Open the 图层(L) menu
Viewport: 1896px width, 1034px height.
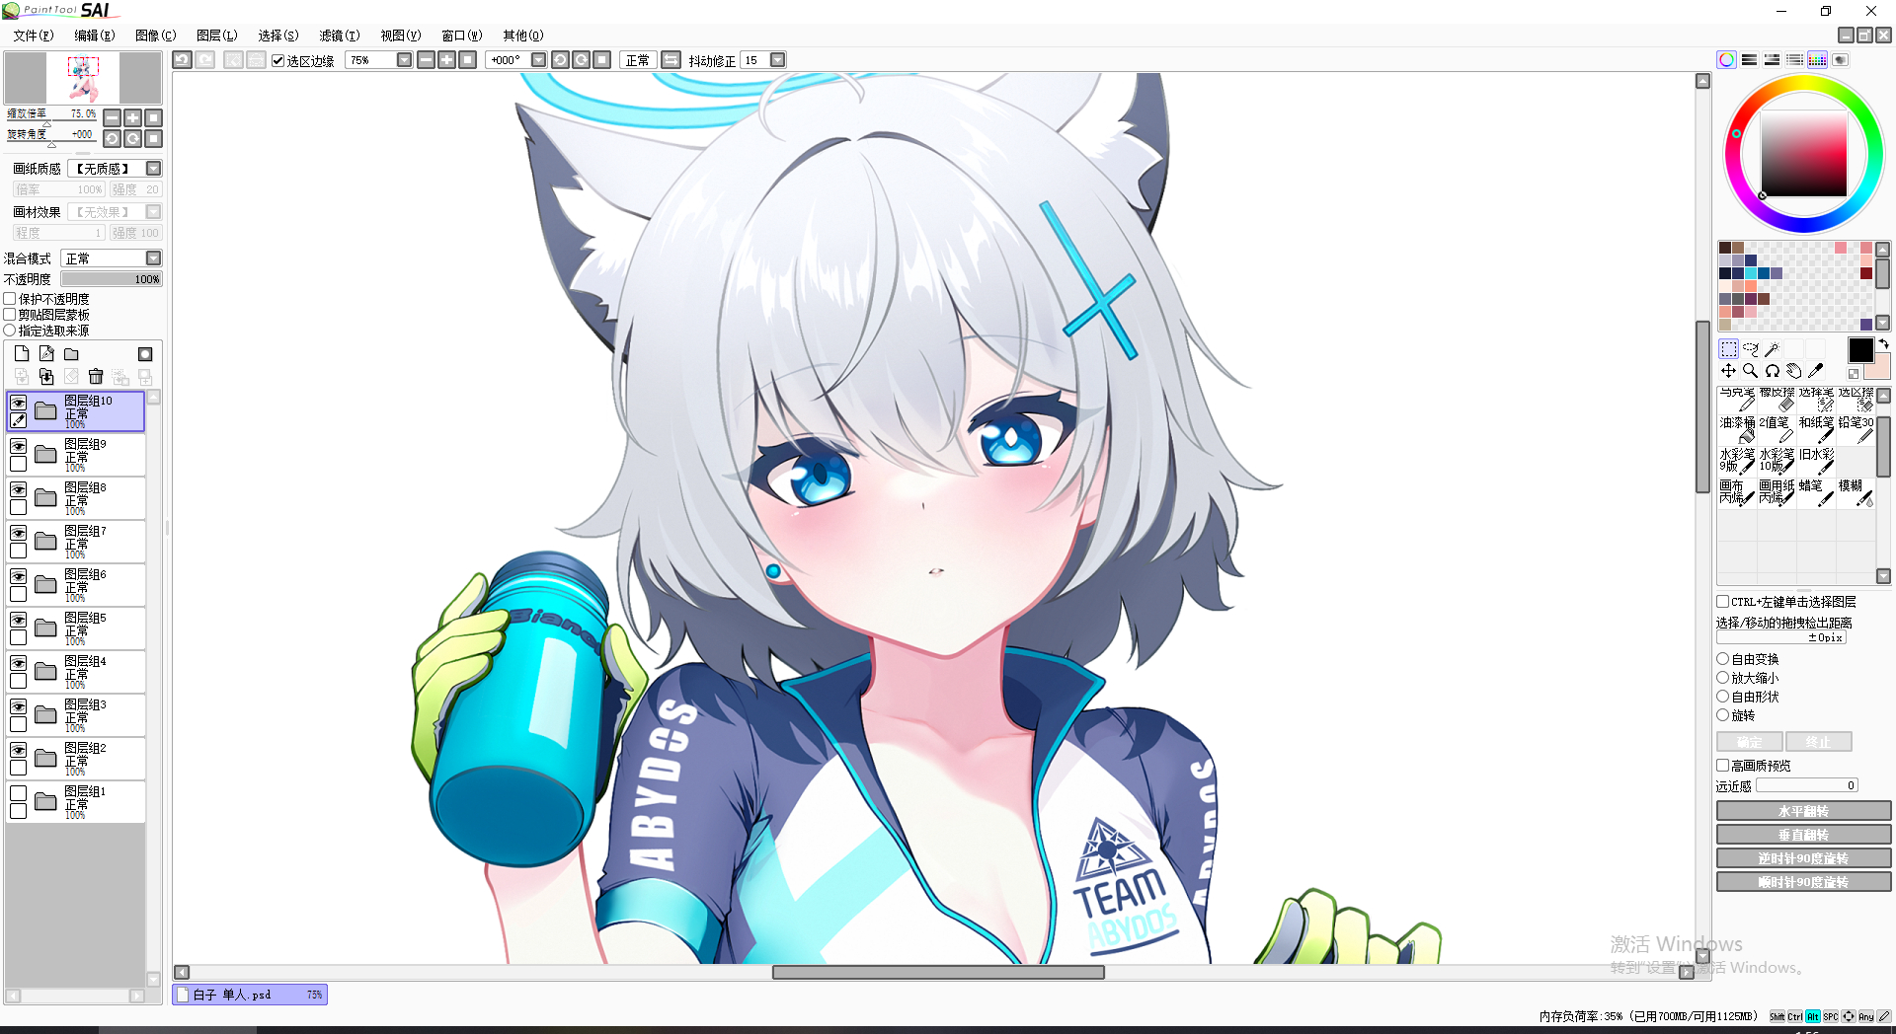[217, 36]
